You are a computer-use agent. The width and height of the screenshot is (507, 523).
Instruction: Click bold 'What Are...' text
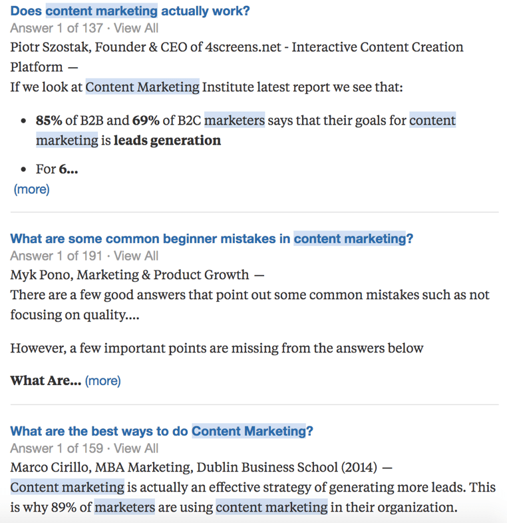click(x=45, y=381)
